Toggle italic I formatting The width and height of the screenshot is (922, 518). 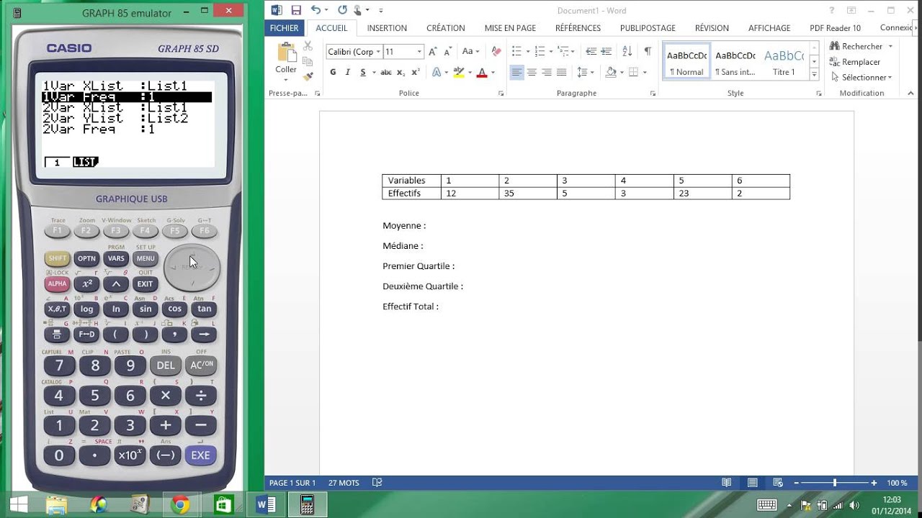(x=348, y=72)
